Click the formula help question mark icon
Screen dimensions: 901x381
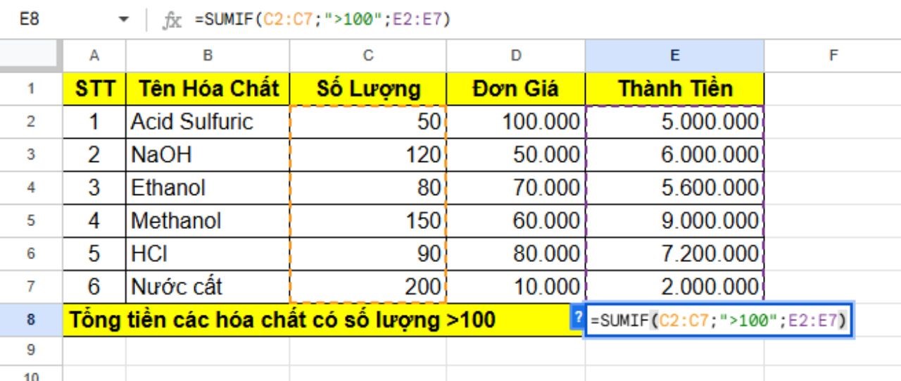click(579, 319)
